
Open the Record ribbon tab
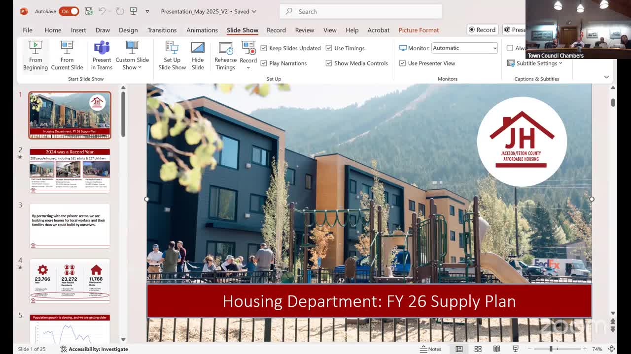[x=276, y=30]
